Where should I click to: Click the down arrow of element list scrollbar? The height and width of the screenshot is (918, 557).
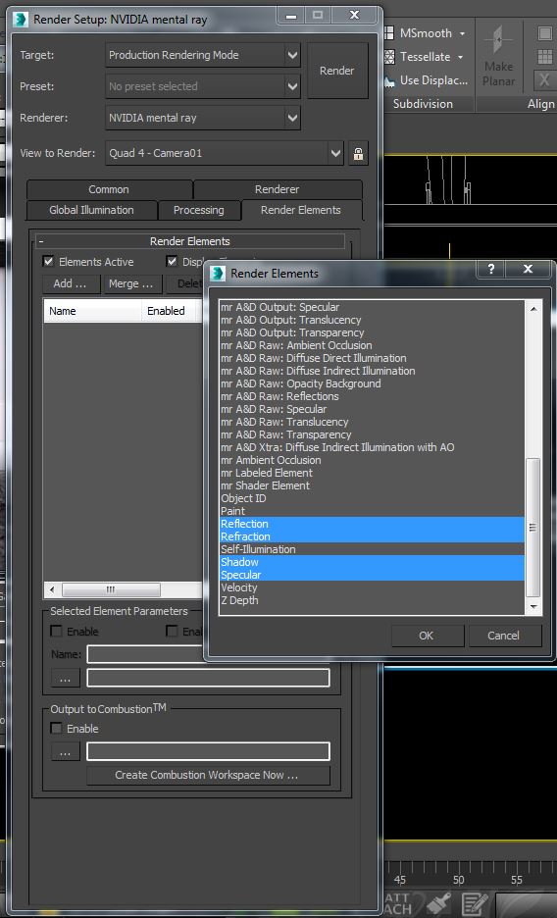click(x=533, y=607)
